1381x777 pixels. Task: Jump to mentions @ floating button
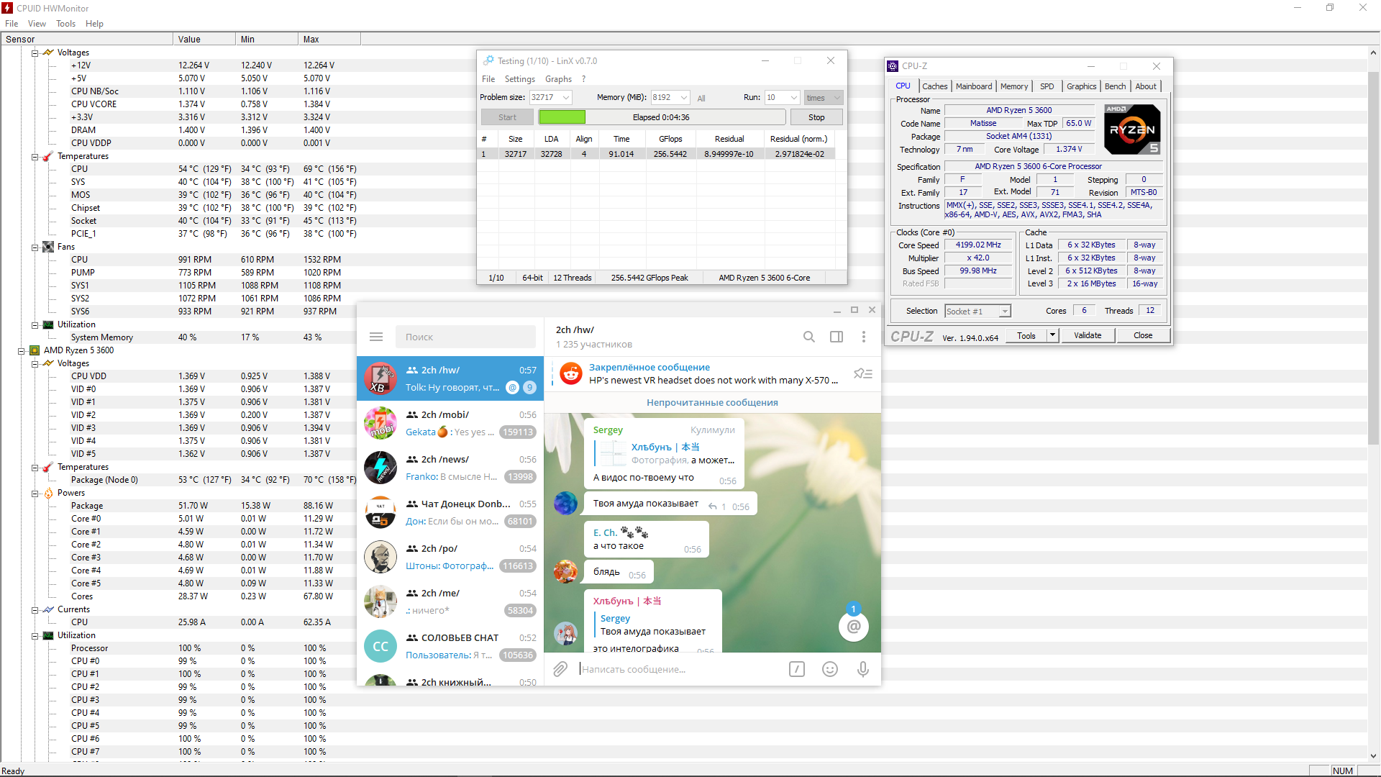854,627
